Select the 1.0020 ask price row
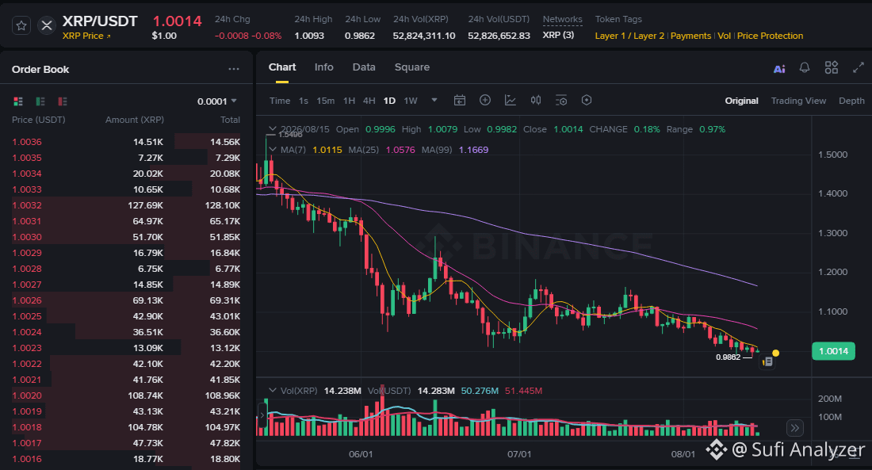Screen dimensions: 872x470 (126, 395)
